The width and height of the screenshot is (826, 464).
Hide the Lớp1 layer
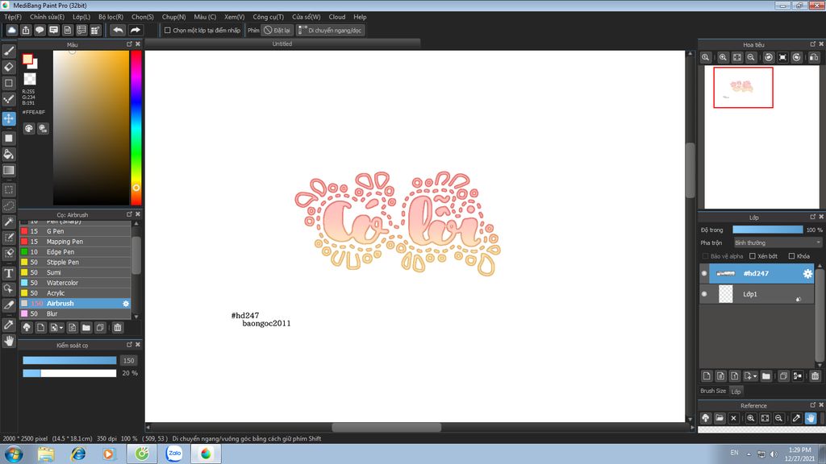pyautogui.click(x=704, y=294)
